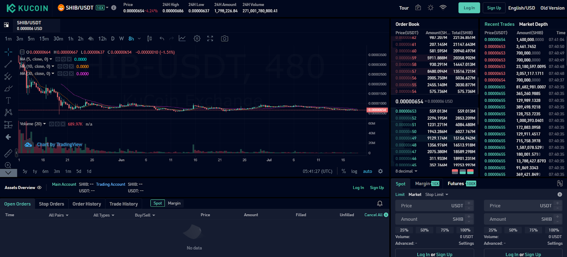Switch to the Order History tab
Screen dimensions: 567x257
tap(87, 204)
